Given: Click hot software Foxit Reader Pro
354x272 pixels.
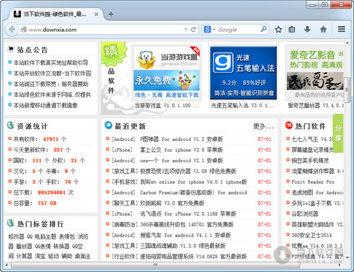Looking at the screenshot, I should [313, 182].
